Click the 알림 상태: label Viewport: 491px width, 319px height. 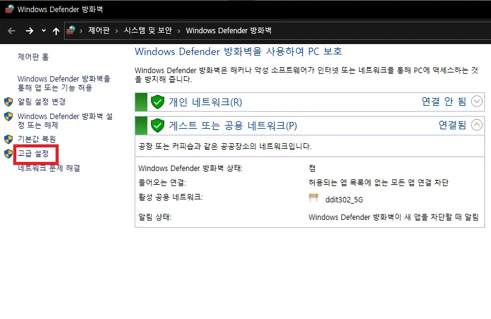click(155, 217)
